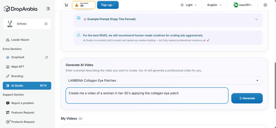Open the LANBENA Collagen Eye Patches dropdown
The image size is (276, 128).
click(164, 81)
